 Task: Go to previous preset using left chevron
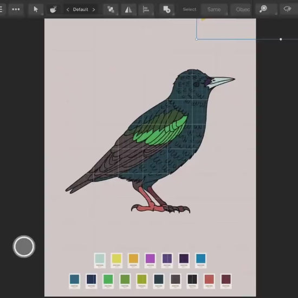coord(68,10)
